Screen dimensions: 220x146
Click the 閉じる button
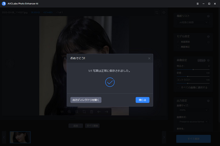[x=142, y=100]
